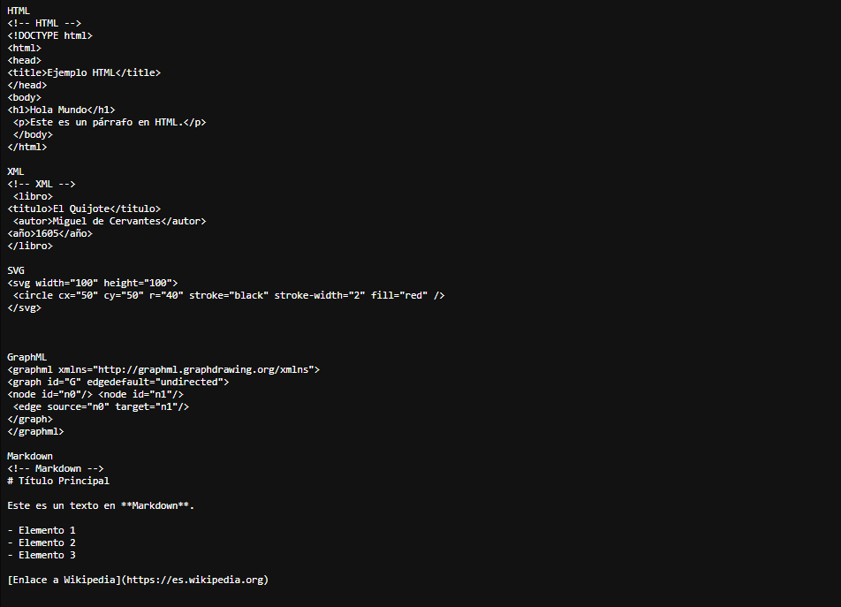Click the "- Elemento 2" list item
This screenshot has width=841, height=607.
(x=42, y=543)
